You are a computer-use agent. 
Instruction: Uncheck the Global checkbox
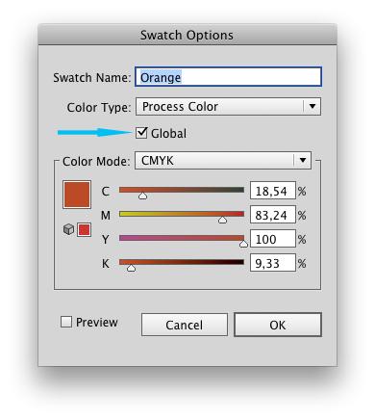point(141,133)
